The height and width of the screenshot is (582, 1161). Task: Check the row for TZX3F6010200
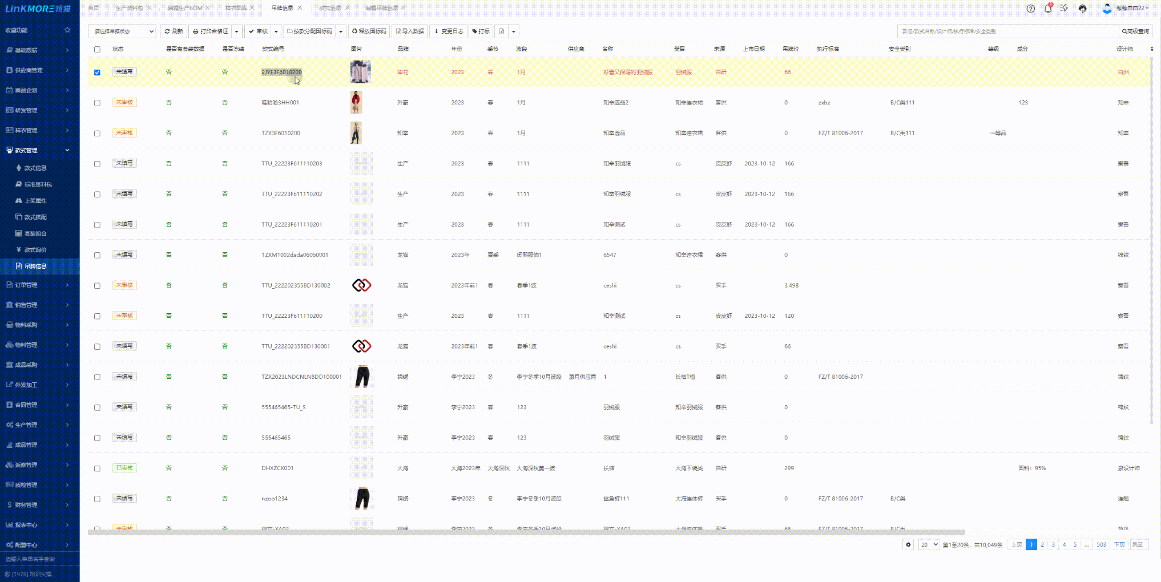97,134
